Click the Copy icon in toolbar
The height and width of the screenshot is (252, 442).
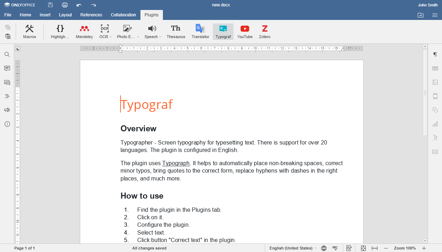(x=8, y=27)
